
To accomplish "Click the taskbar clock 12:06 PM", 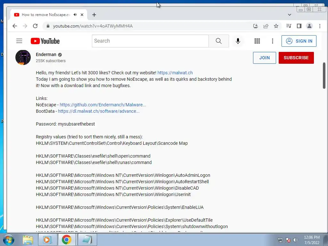I will coord(312,237).
